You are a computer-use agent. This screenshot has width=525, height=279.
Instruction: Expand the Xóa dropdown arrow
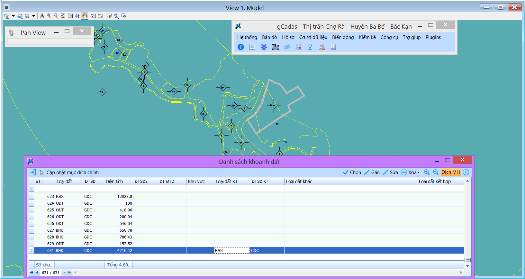[x=418, y=172]
